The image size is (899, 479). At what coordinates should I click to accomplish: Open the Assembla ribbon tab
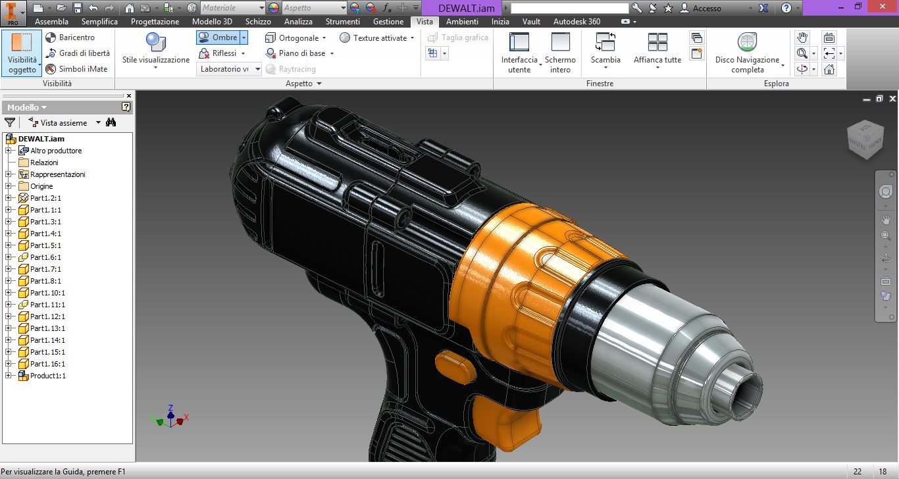[x=52, y=22]
